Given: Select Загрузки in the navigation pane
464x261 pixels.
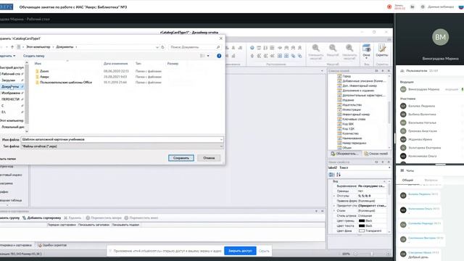Looking at the screenshot, I should point(8,80).
